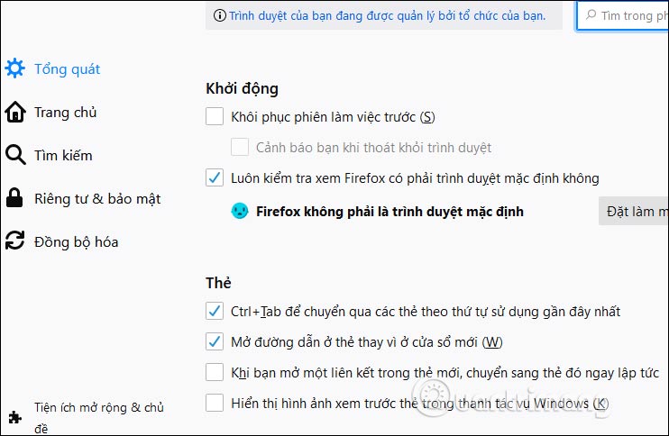Click the Riêng tư & bảo mật lock icon
The image size is (669, 436).
click(x=14, y=198)
